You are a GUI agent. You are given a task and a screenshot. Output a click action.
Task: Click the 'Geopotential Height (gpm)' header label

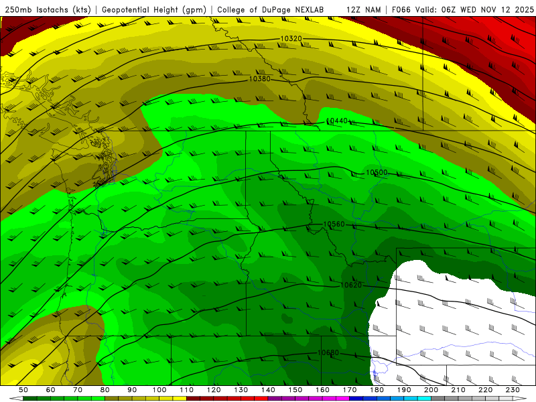(x=154, y=9)
